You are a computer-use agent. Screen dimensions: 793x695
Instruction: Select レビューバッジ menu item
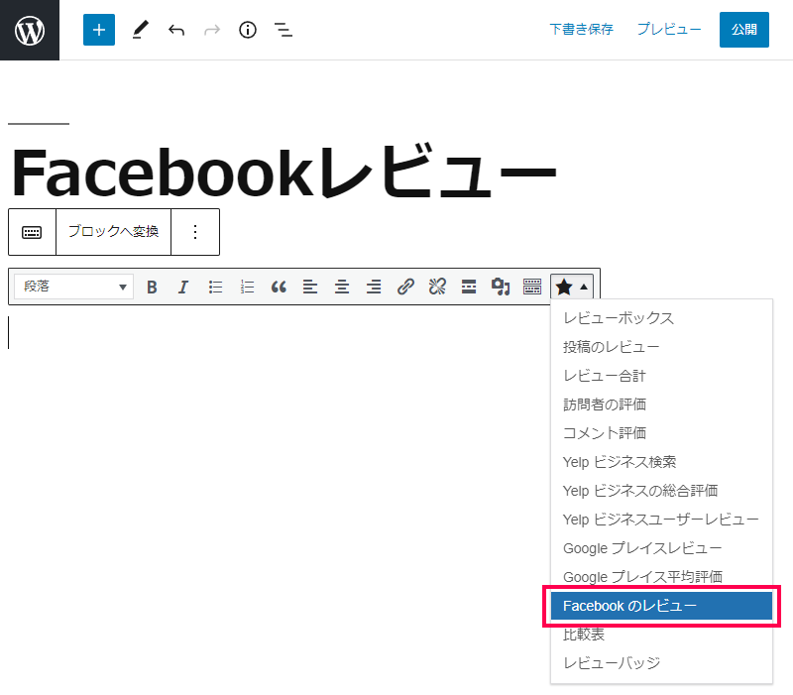pyautogui.click(x=661, y=662)
